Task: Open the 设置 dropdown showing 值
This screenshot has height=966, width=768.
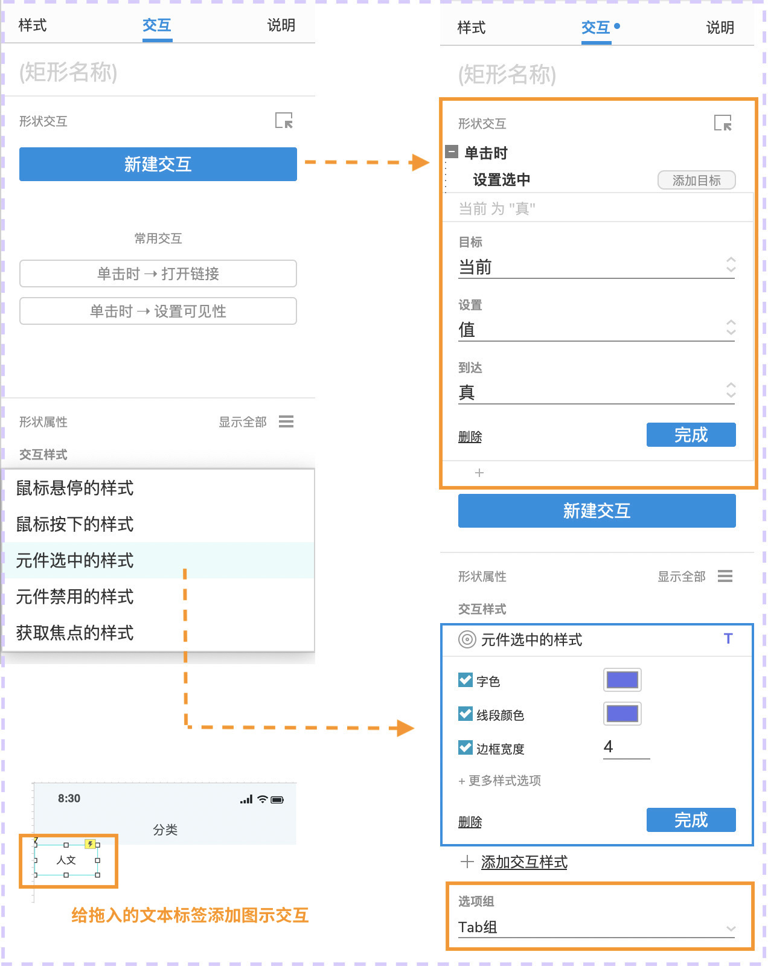Action: tap(597, 329)
